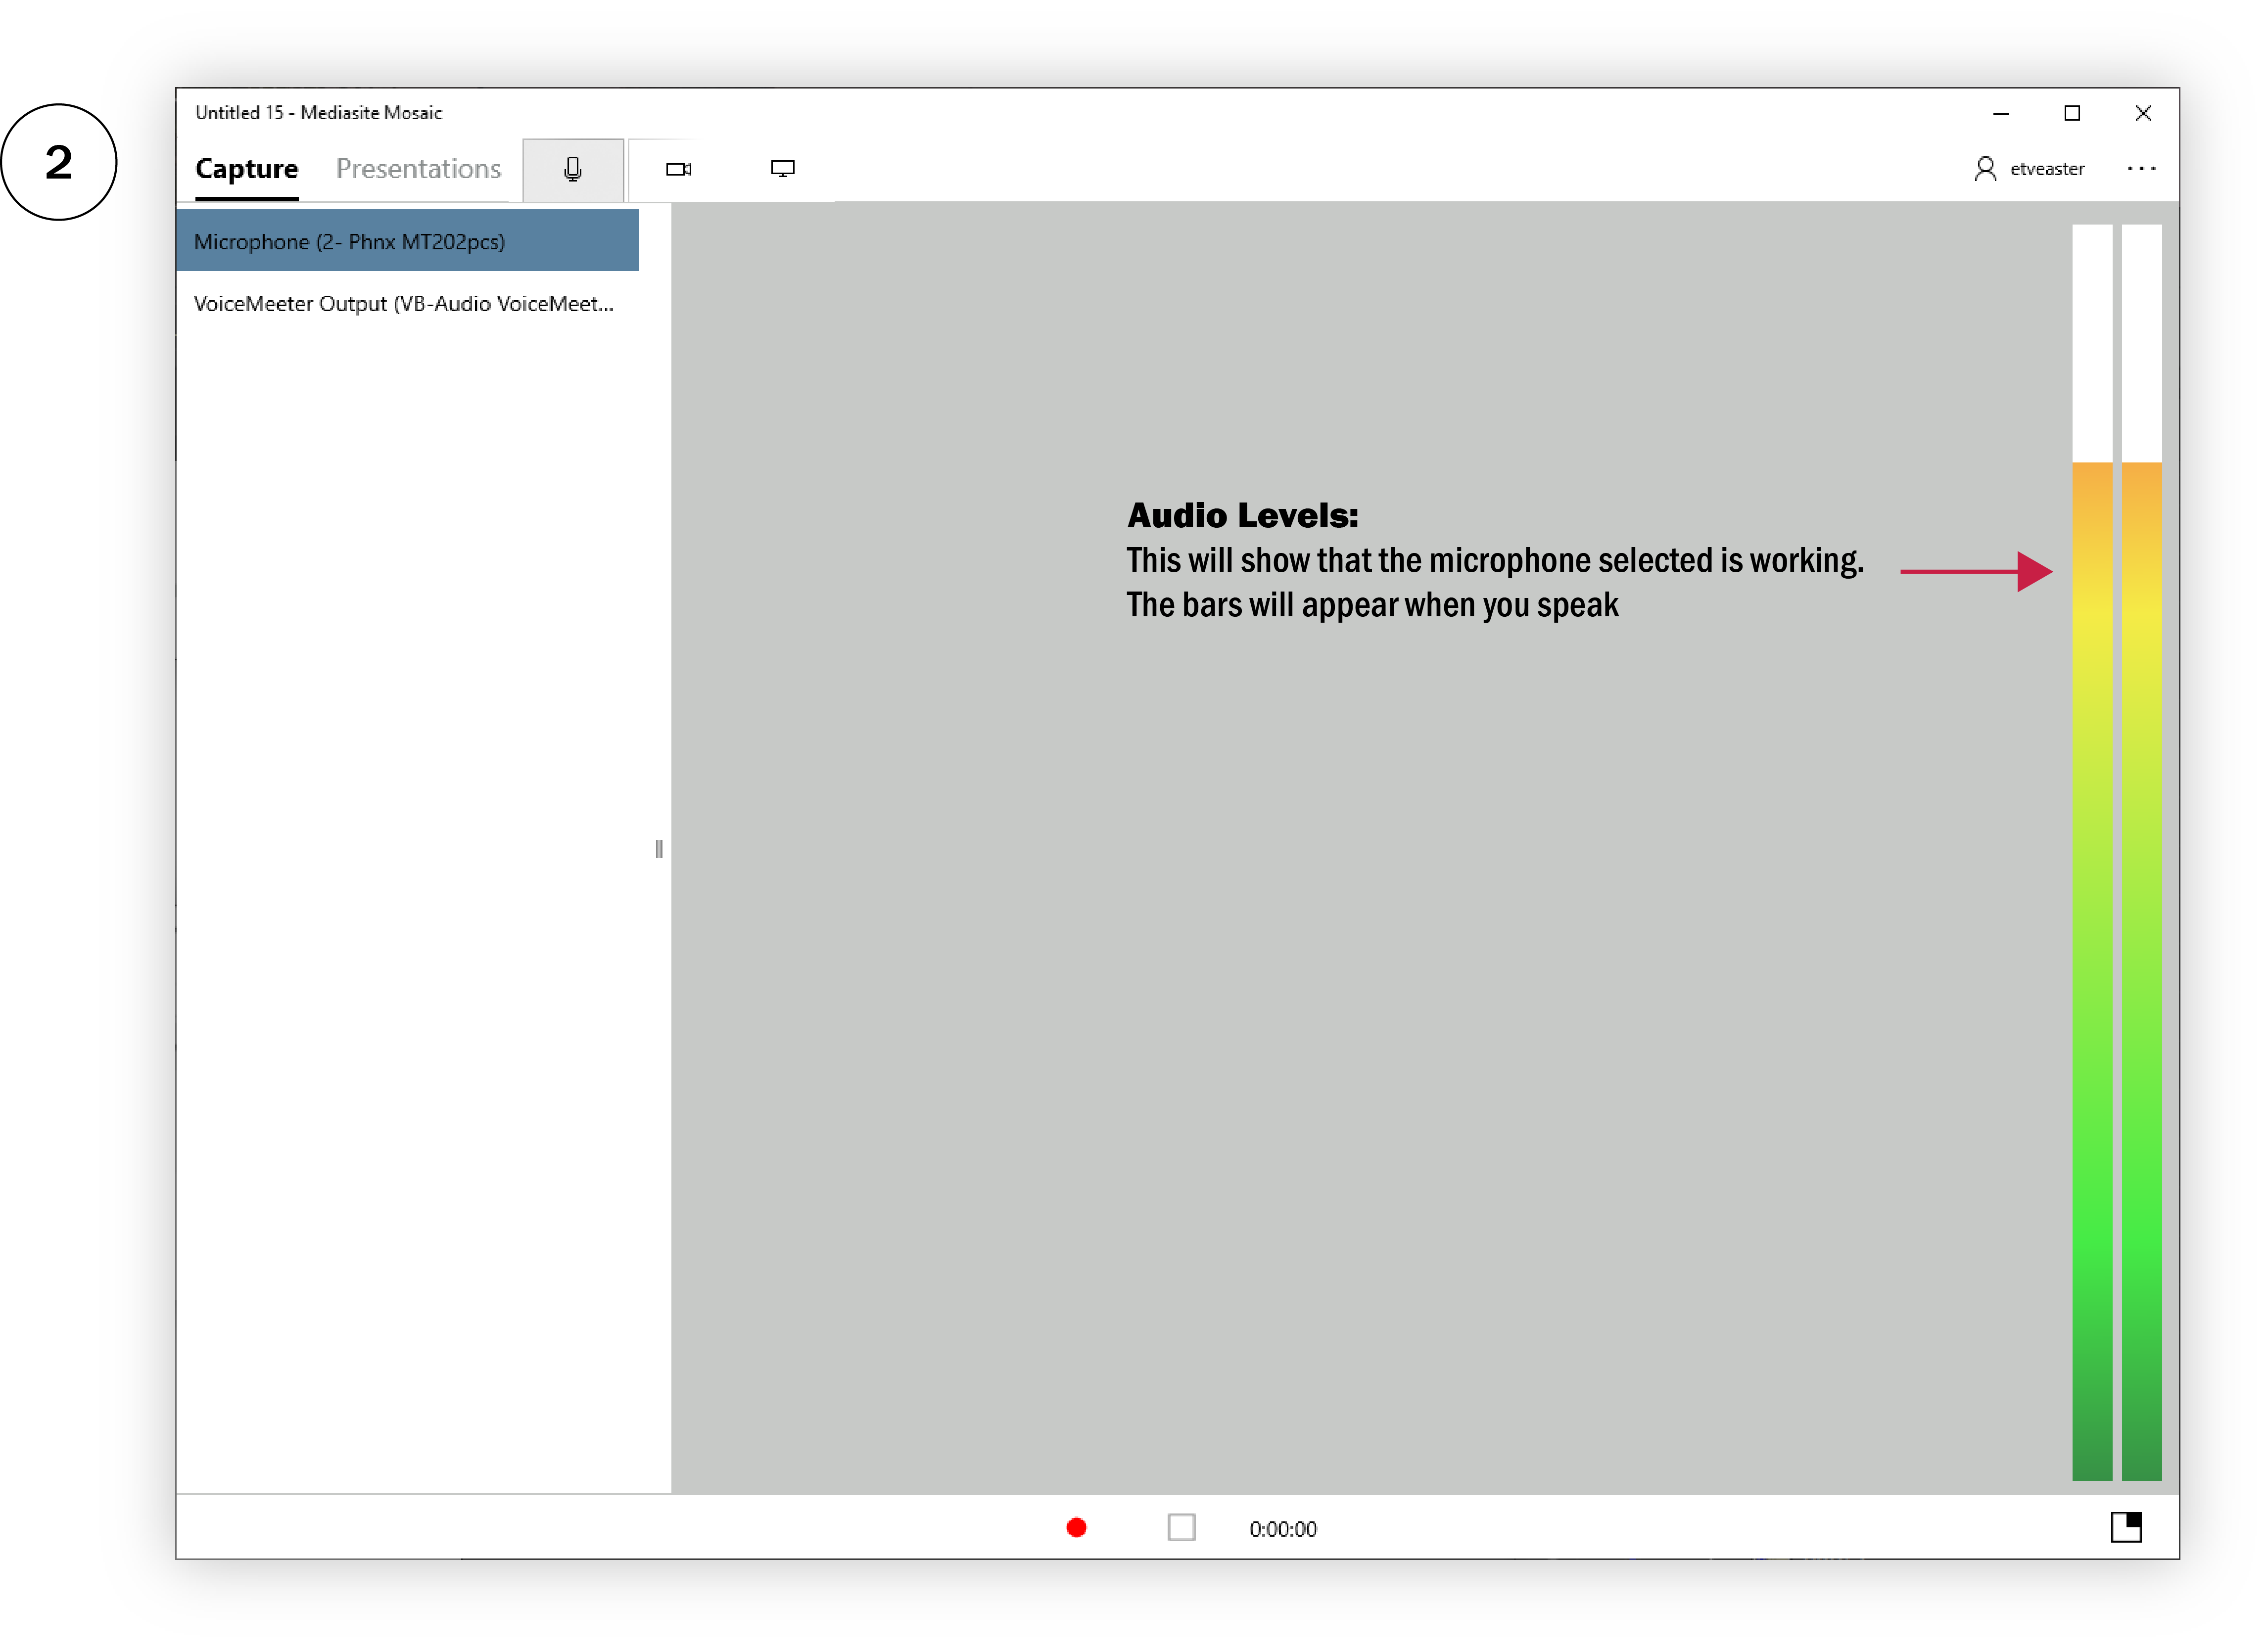
Task: Click the etveaster username label
Action: (2047, 169)
